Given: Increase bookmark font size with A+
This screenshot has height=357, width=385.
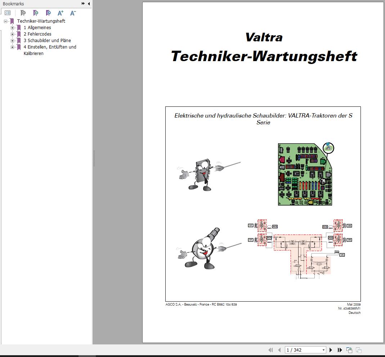Looking at the screenshot, I should (61, 13).
